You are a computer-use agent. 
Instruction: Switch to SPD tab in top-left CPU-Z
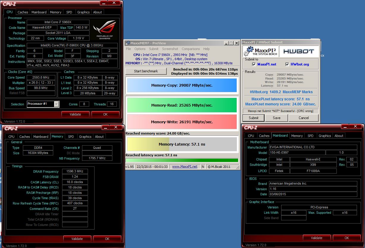tap(69, 12)
